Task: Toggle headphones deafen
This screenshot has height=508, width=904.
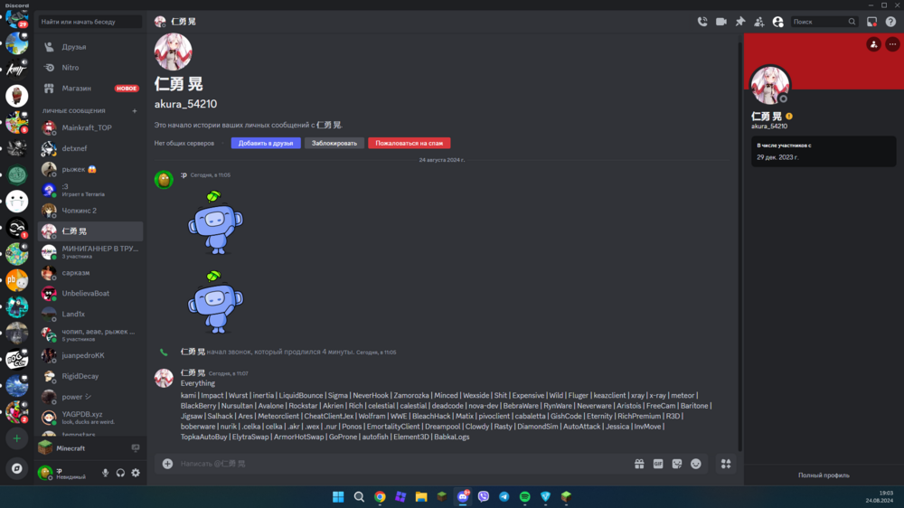Action: (x=120, y=473)
